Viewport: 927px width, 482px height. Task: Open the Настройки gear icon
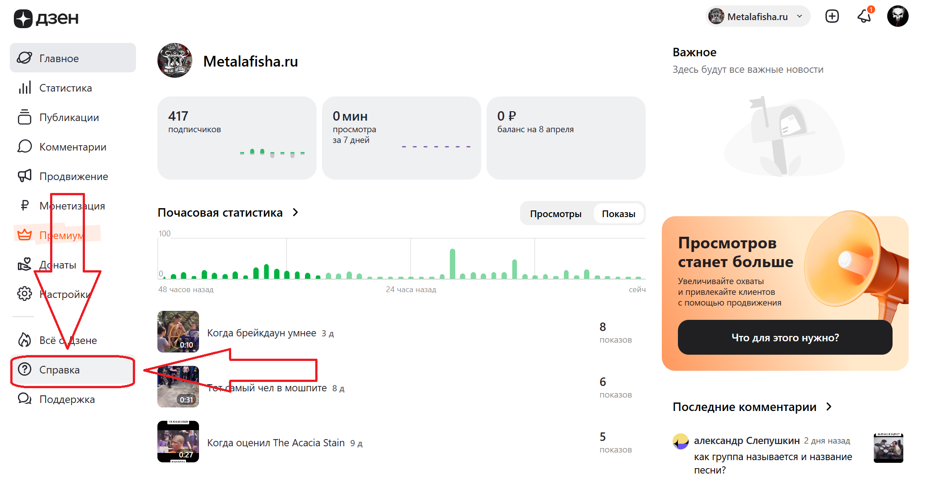(x=25, y=294)
